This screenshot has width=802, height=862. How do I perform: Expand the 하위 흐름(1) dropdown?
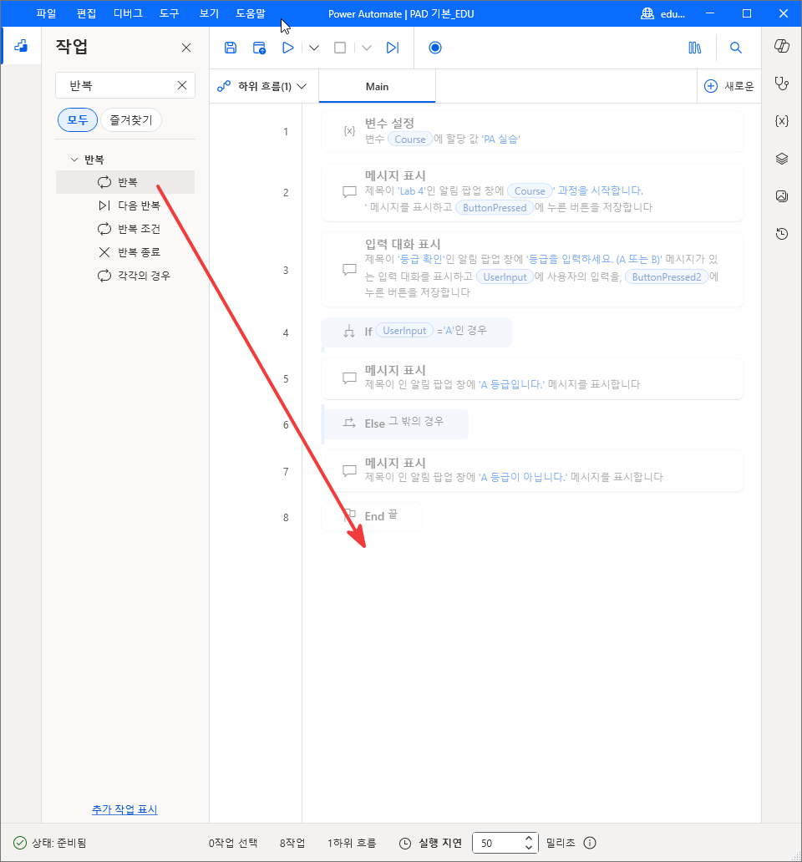pyautogui.click(x=264, y=86)
